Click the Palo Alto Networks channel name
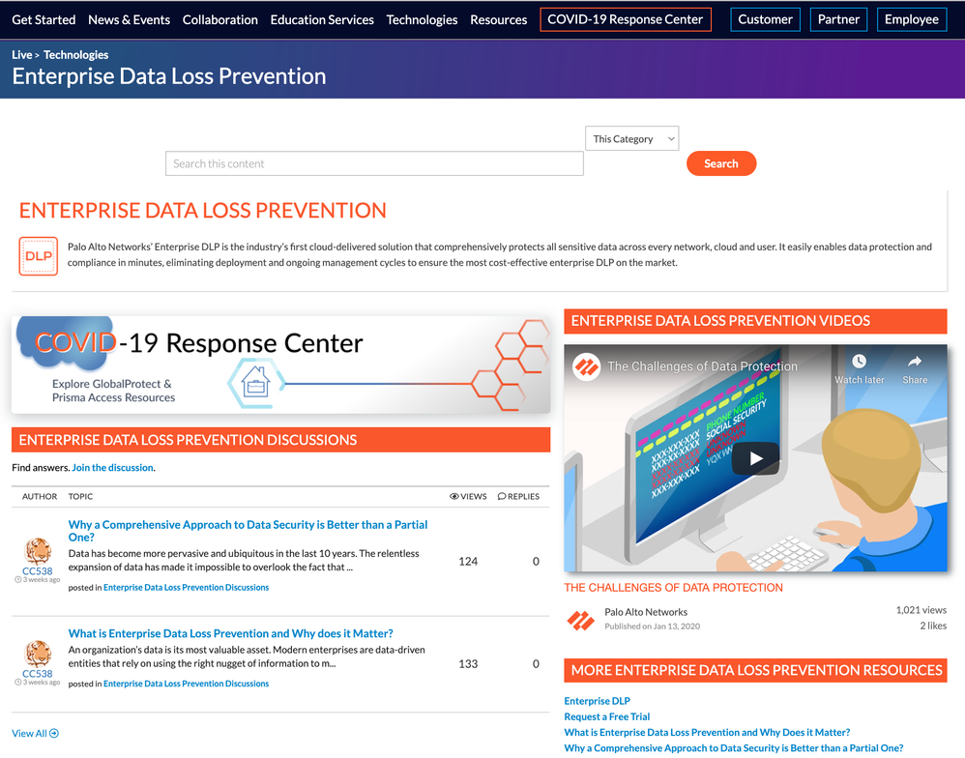 click(x=646, y=612)
